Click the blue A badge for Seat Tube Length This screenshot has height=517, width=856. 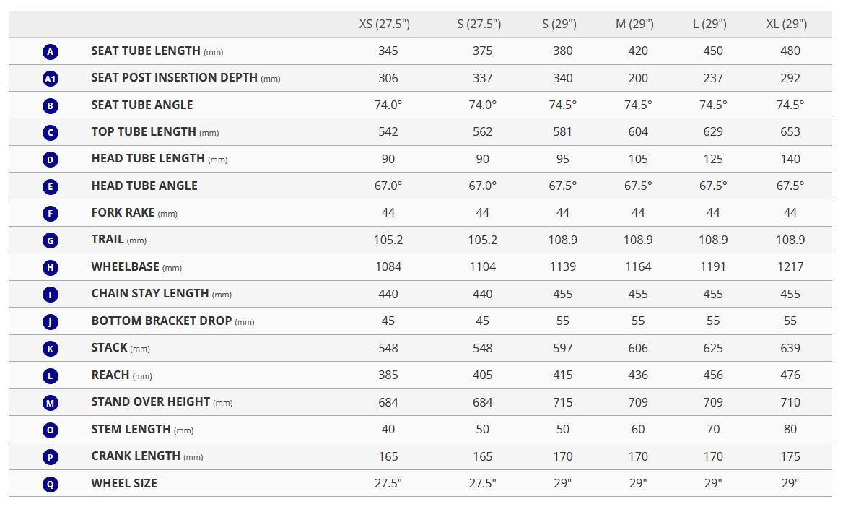(x=50, y=52)
